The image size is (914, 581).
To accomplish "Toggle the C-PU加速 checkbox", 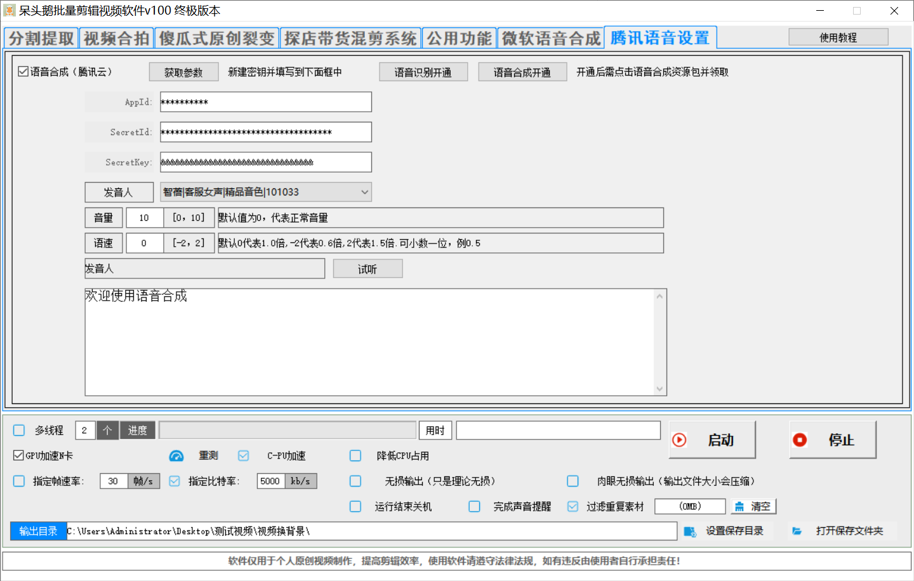I will click(244, 455).
